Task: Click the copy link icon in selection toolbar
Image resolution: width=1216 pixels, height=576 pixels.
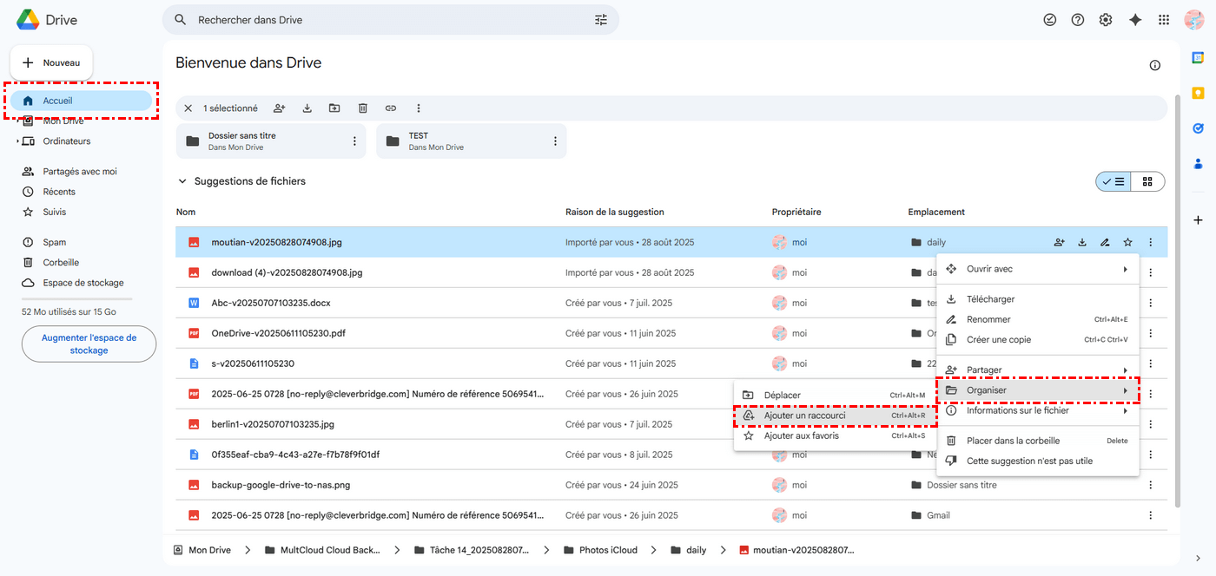Action: pyautogui.click(x=391, y=108)
